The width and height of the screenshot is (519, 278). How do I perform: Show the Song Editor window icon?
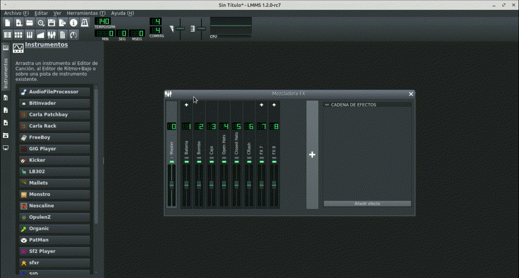click(x=8, y=34)
